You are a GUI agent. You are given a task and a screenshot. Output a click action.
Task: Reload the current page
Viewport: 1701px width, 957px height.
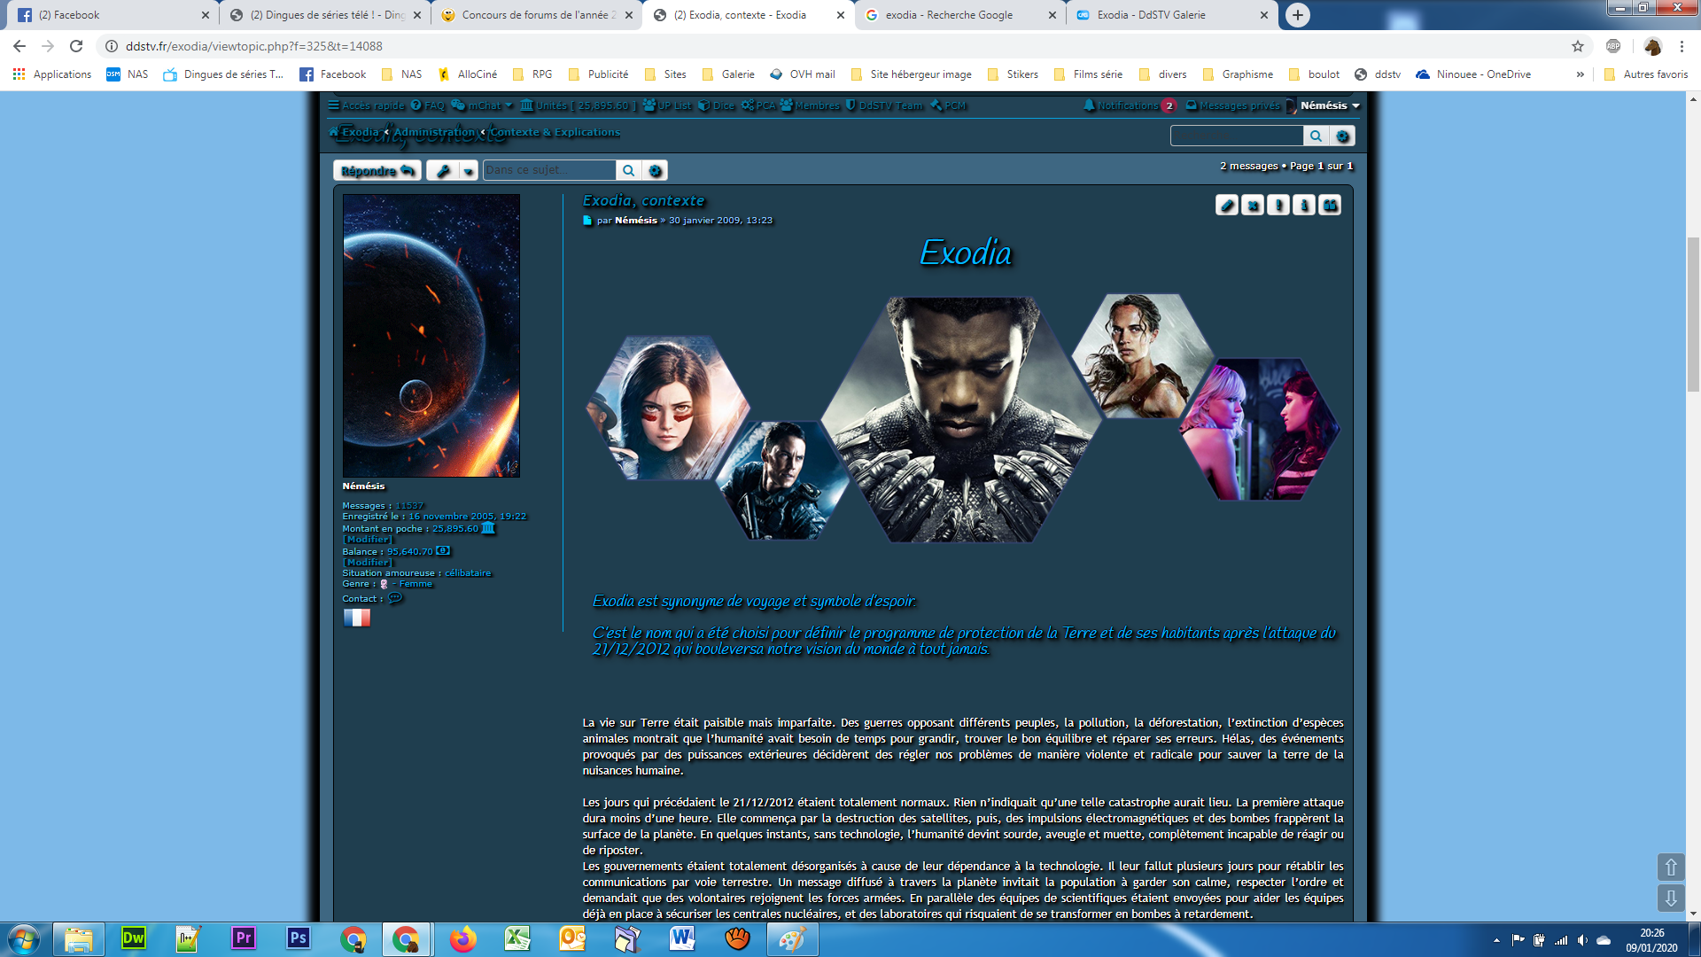point(76,46)
